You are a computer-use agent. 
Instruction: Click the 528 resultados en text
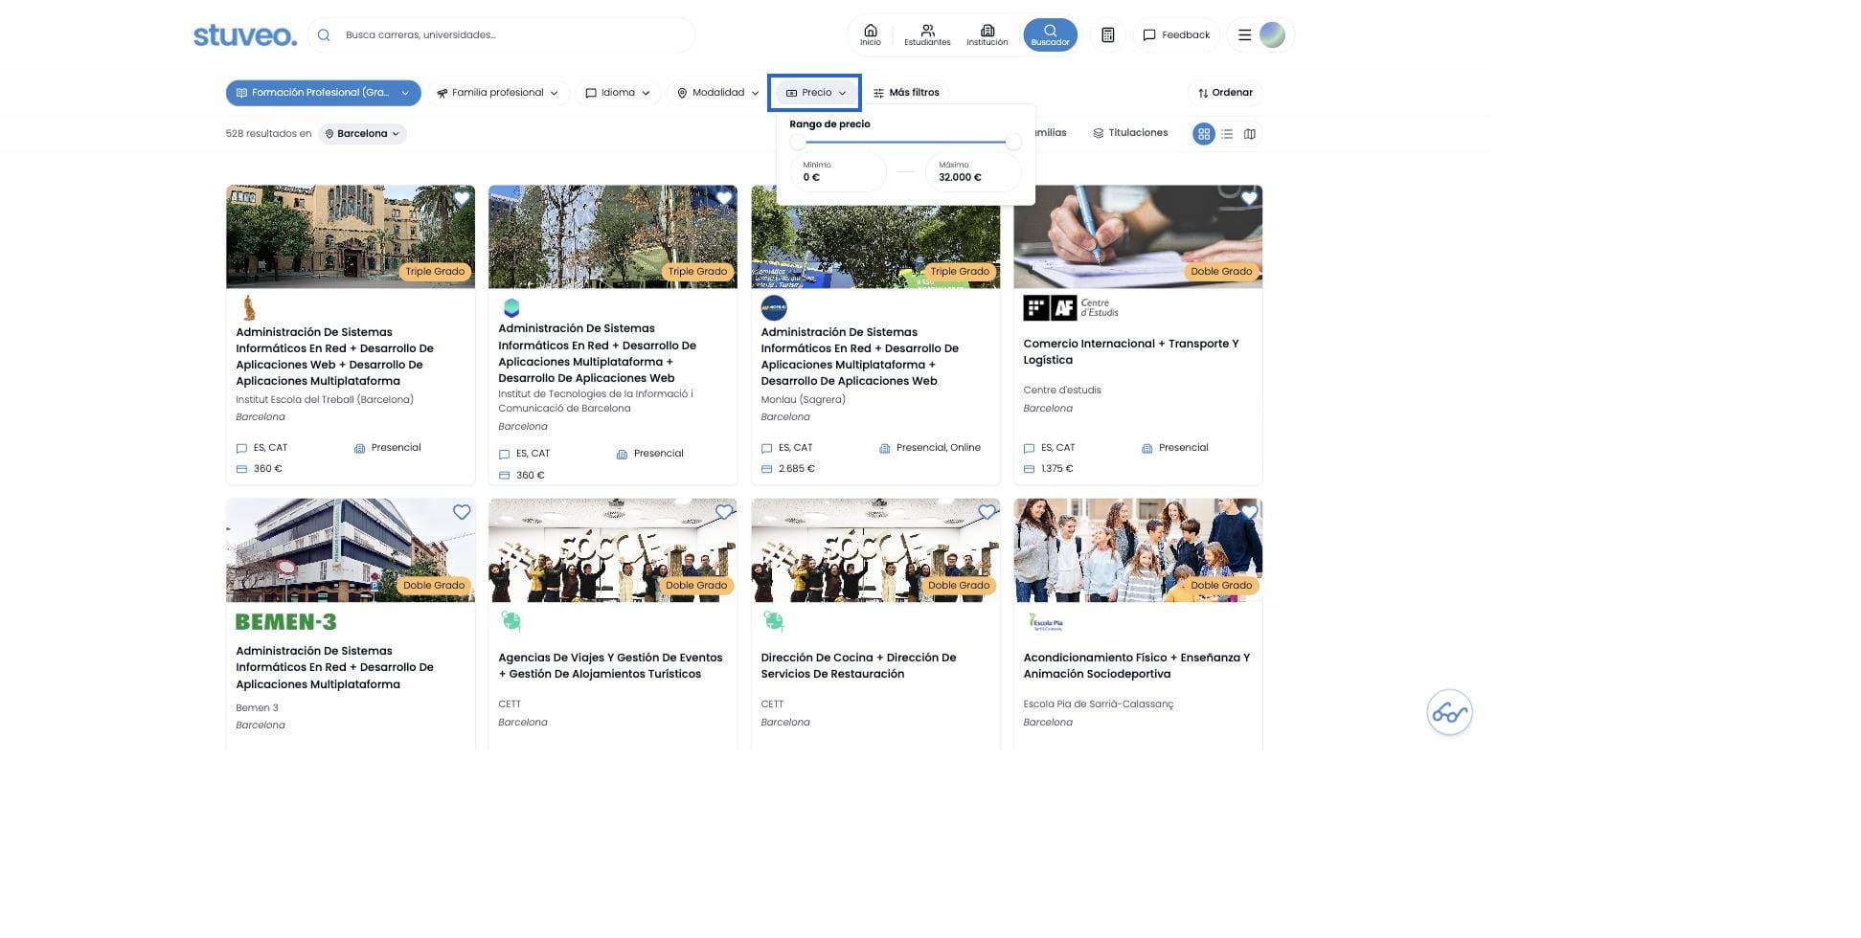tap(268, 134)
